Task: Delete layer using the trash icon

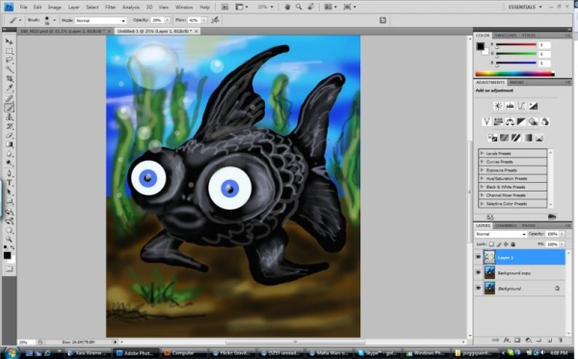Action: pos(561,340)
